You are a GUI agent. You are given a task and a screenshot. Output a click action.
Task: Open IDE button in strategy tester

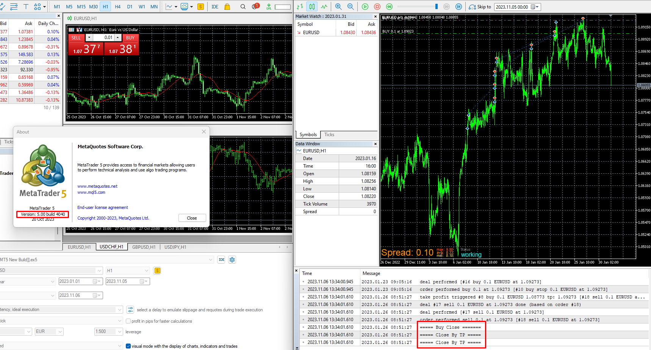(x=222, y=260)
